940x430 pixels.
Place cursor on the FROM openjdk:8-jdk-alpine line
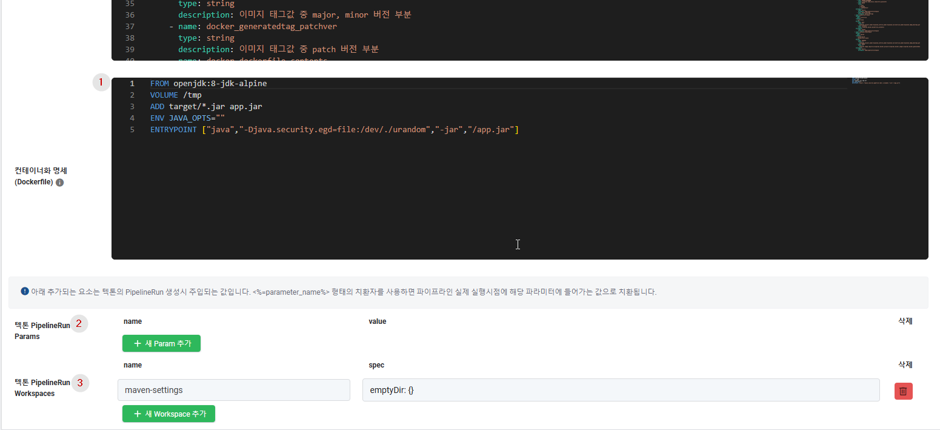click(x=208, y=83)
